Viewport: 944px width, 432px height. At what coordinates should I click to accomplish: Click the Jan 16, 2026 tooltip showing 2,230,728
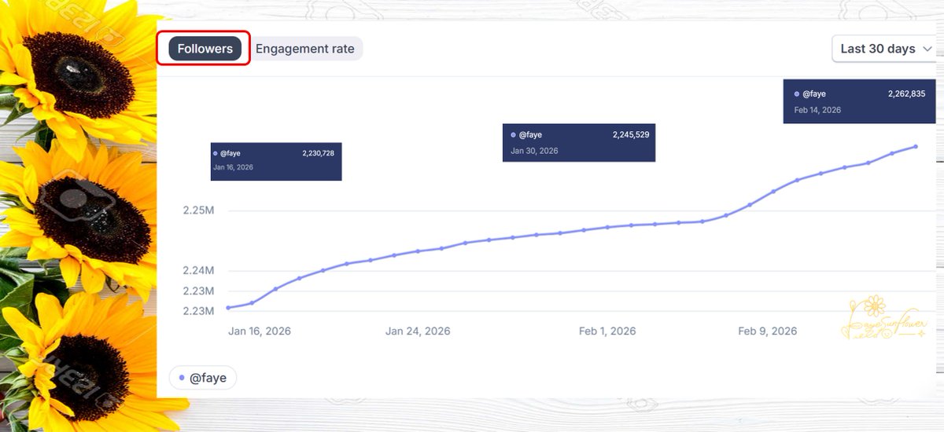pos(276,161)
